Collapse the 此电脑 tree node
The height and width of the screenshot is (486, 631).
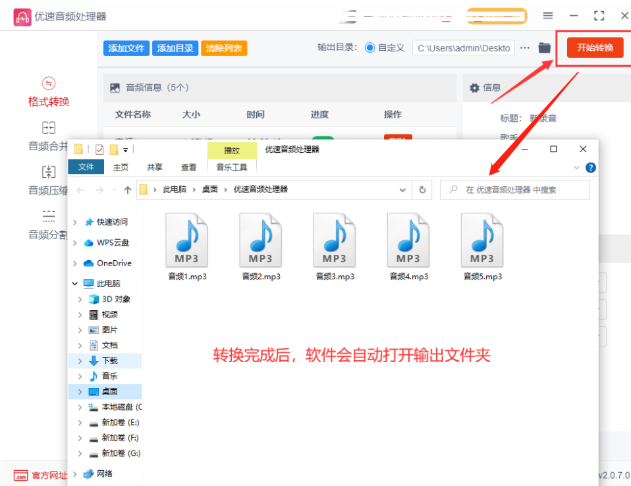click(x=75, y=284)
